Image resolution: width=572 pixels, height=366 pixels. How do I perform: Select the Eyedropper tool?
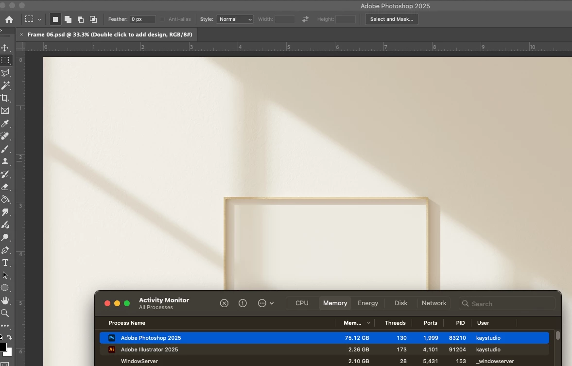pos(5,123)
